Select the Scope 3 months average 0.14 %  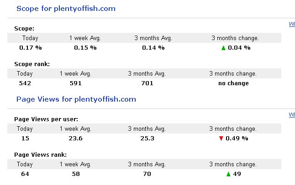point(153,47)
